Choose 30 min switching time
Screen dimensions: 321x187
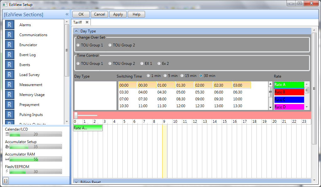click(x=201, y=75)
